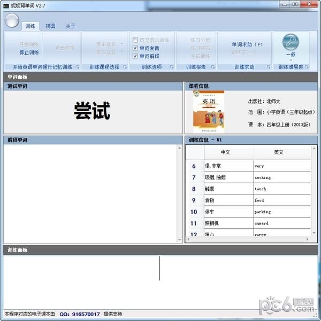Screen dimensions: 321x321
Task: Expand the 一般 difficulty dropdown arrow
Action: coord(291,60)
